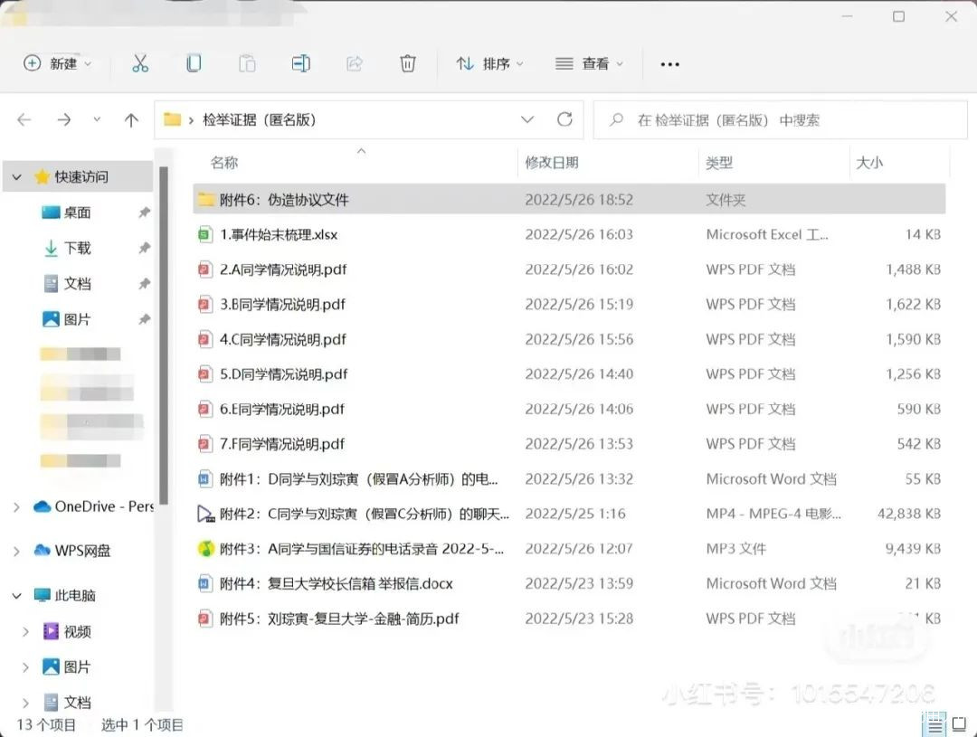Click the pin icon beside 桌面
977x737 pixels.
pos(144,213)
